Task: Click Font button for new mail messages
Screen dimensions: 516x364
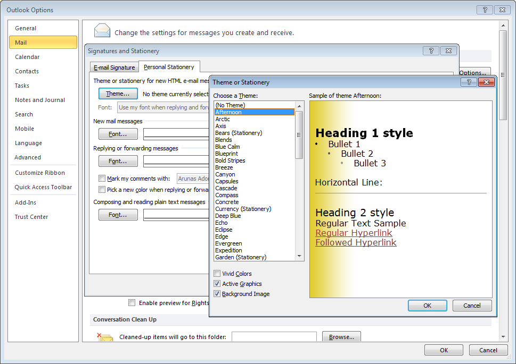Action: [x=118, y=134]
